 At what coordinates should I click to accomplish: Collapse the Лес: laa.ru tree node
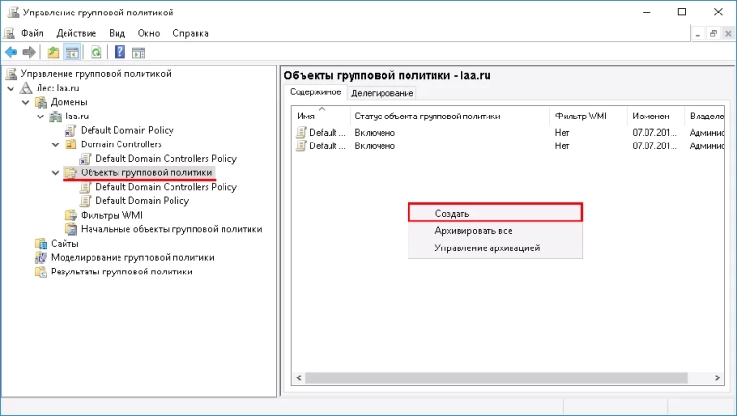click(11, 88)
